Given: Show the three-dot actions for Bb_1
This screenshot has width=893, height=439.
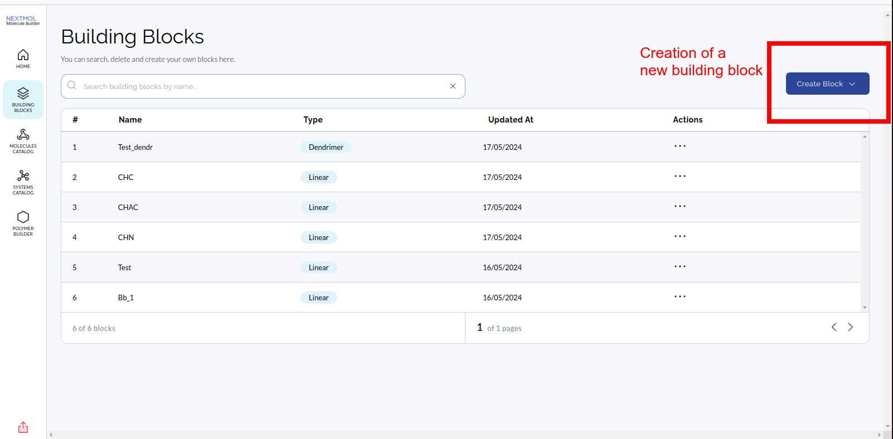Looking at the screenshot, I should pyautogui.click(x=680, y=297).
